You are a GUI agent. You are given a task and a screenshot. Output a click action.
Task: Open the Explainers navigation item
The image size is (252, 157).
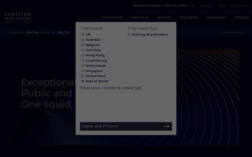pos(189,17)
